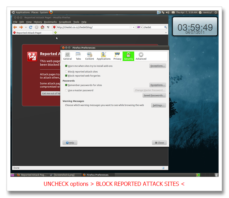Open Places menu in top panel
Image resolution: width=229 pixels, height=198 pixels.
[x=35, y=12]
